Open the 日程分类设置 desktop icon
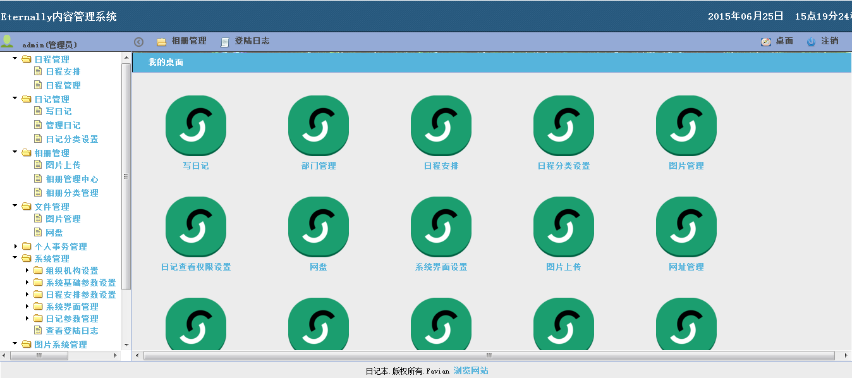This screenshot has width=852, height=378. [x=563, y=125]
